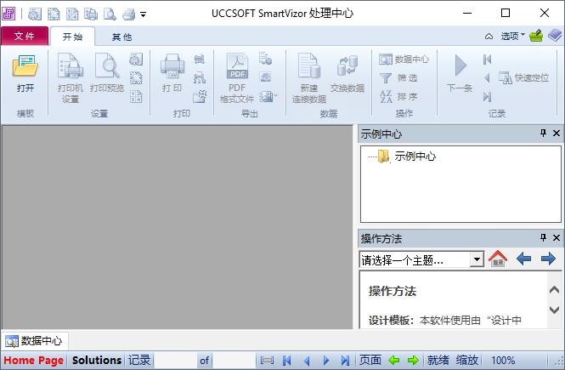Open the 文件 file menu
565x370 pixels.
click(25, 36)
